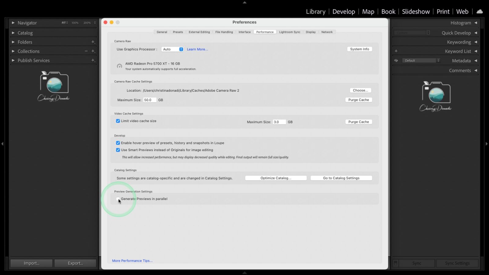Enable Generate Previews in parallel

tap(118, 199)
